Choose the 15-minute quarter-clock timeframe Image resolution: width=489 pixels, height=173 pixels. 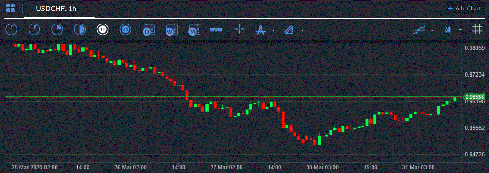pyautogui.click(x=57, y=30)
